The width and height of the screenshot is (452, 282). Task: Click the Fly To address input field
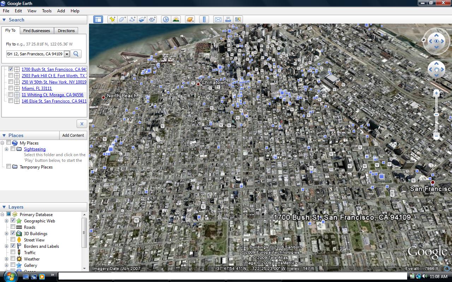[35, 54]
